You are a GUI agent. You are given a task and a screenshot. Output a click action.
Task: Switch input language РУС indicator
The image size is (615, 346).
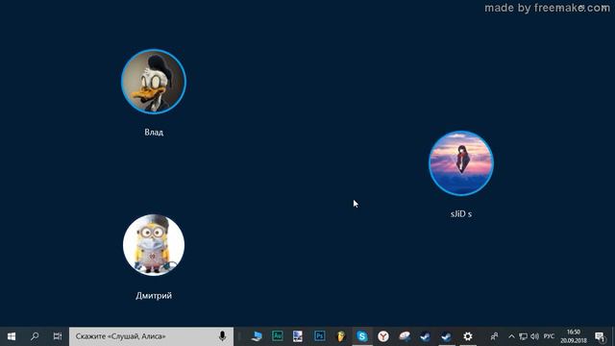(x=549, y=336)
